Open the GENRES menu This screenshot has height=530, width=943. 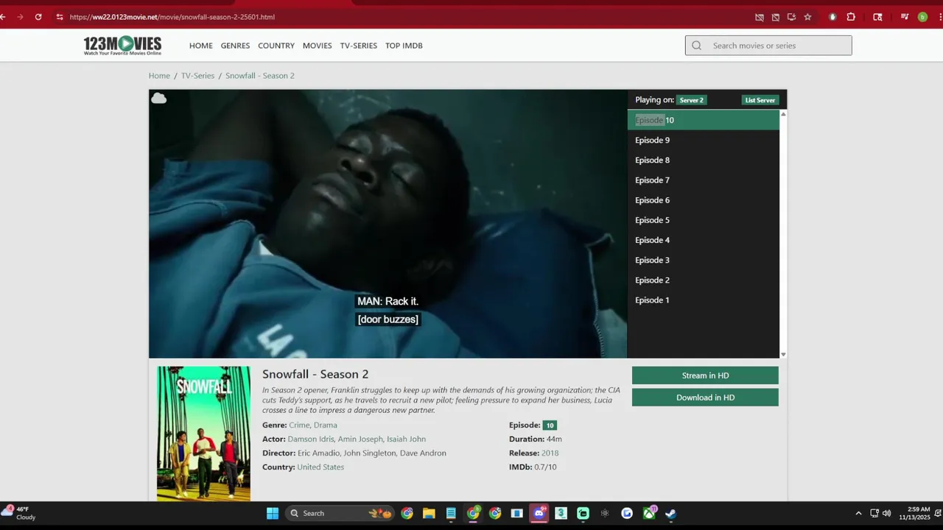click(235, 46)
